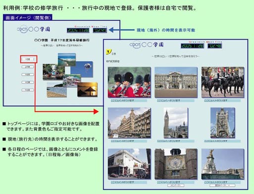Click comment caption under Harrods building photo
254x194 pixels.
coord(129,141)
